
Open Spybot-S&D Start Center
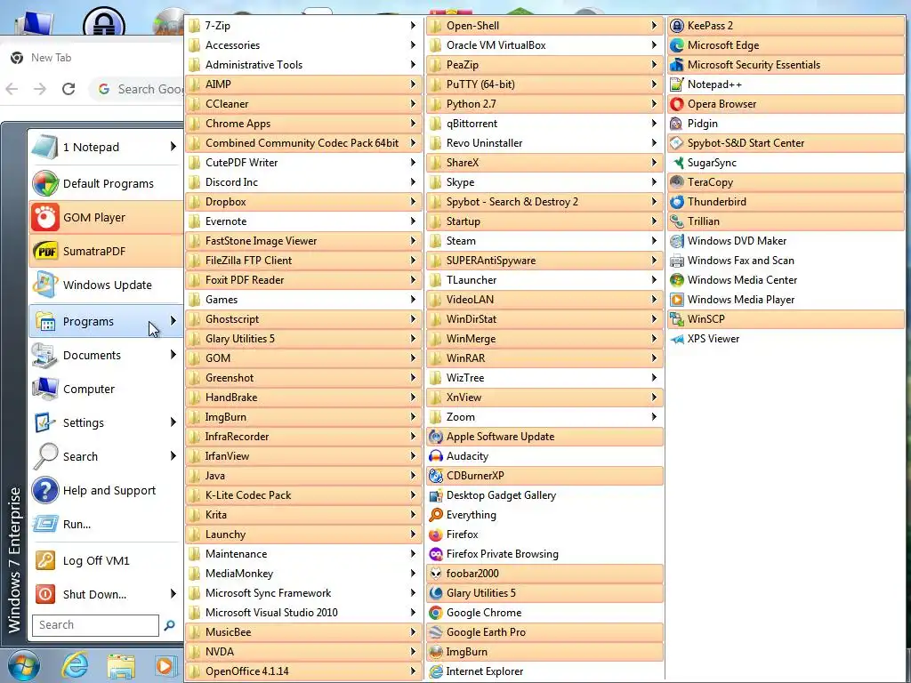[786, 143]
